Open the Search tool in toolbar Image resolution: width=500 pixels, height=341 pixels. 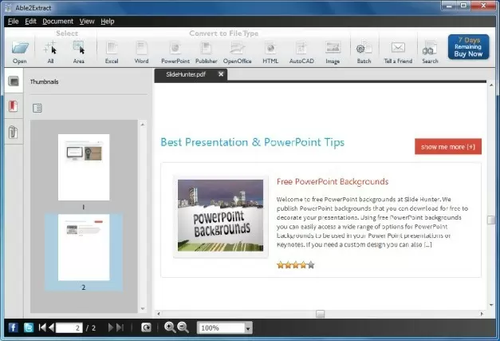coord(430,49)
